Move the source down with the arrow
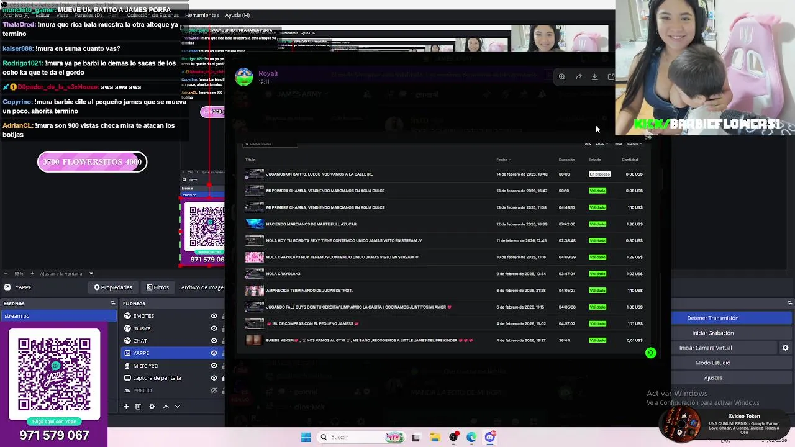 (178, 407)
